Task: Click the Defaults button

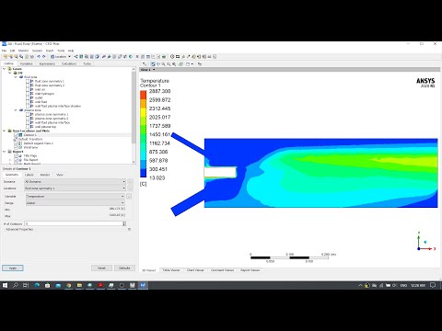Action: point(124,268)
